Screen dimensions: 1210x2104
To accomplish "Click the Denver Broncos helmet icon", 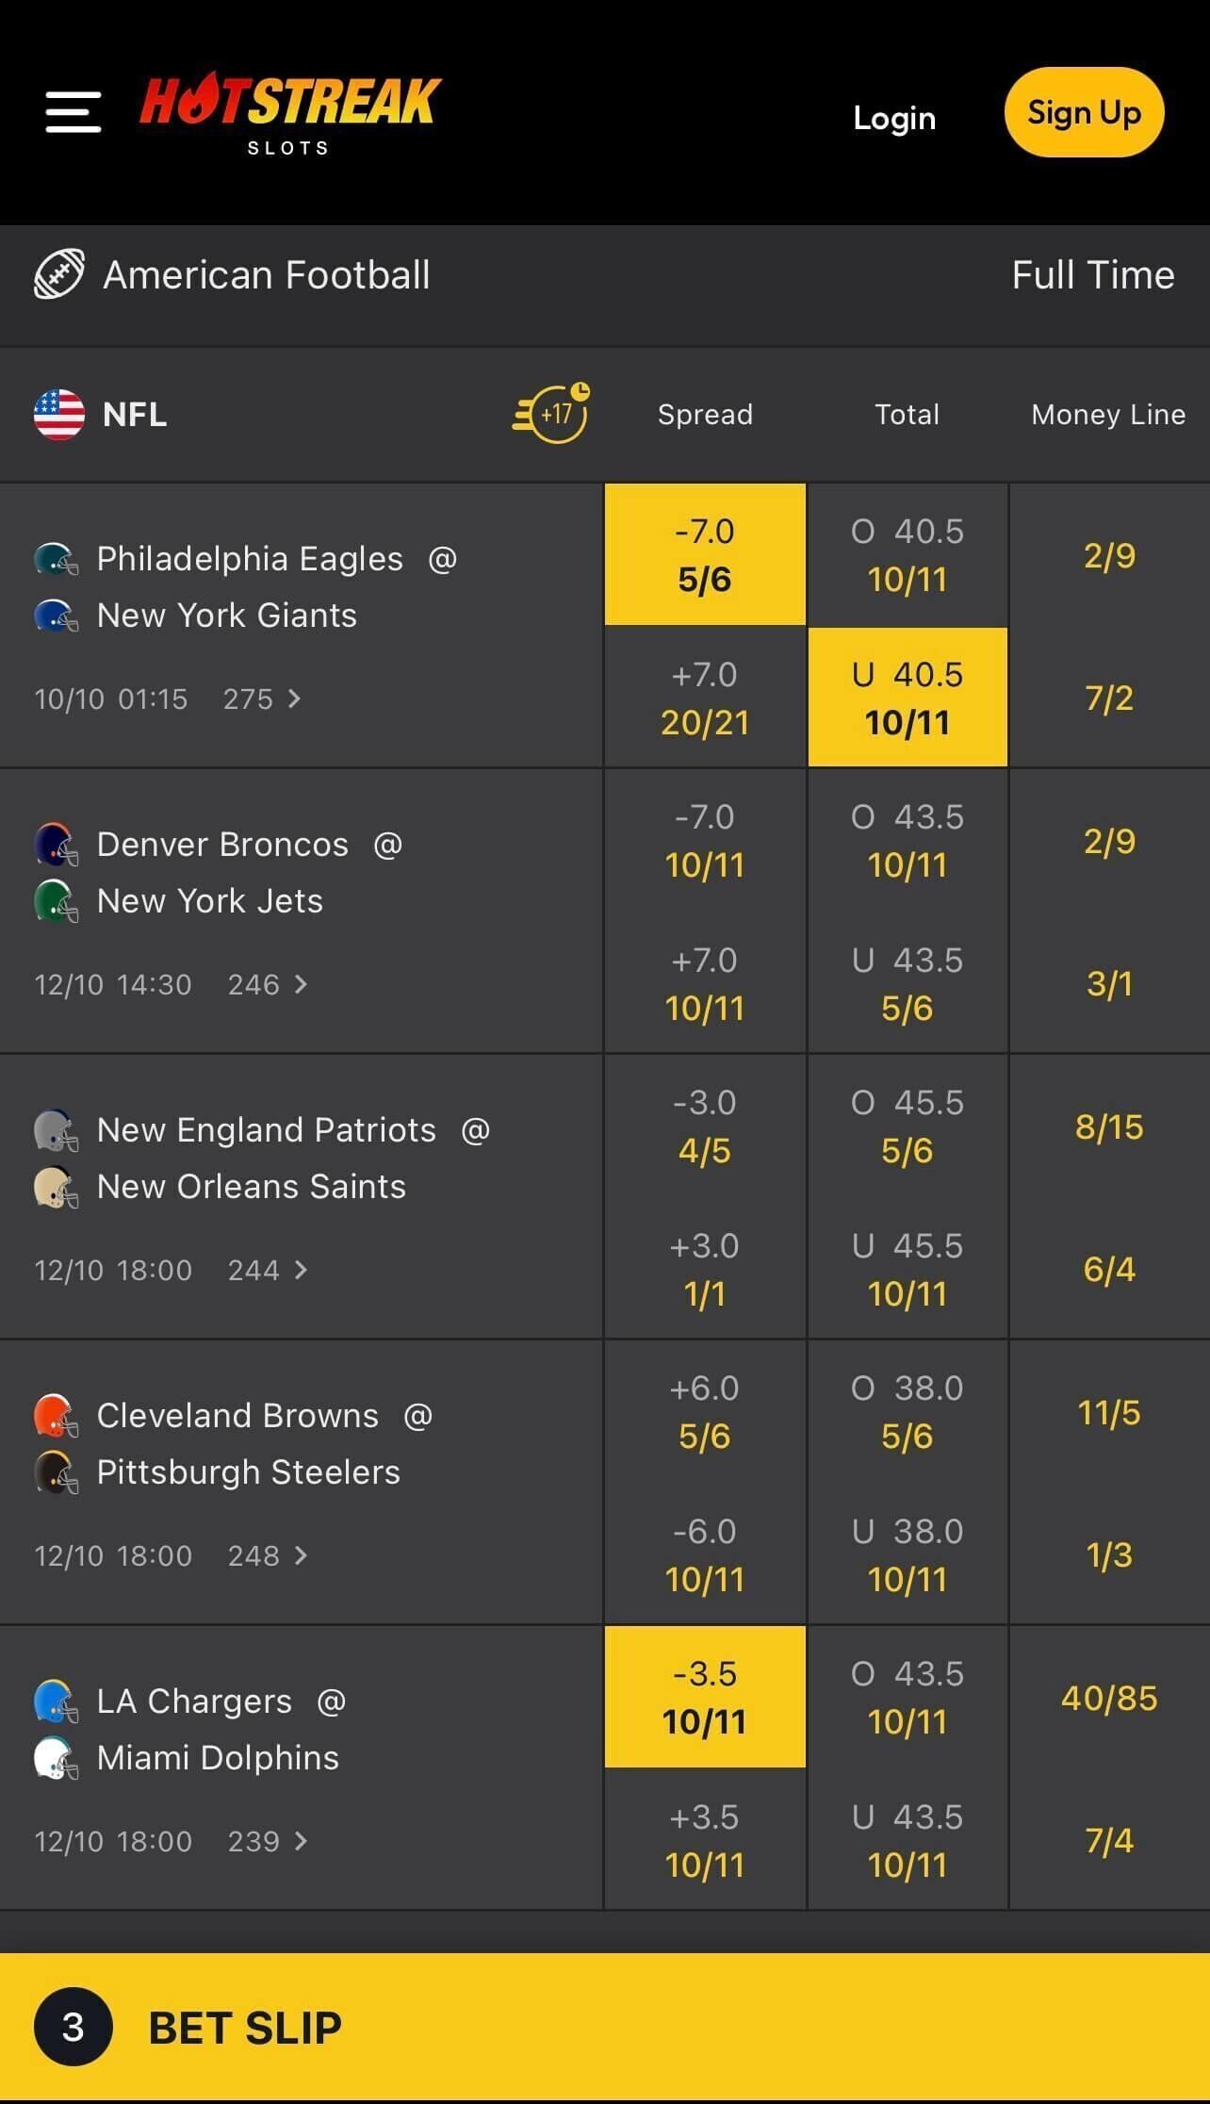I will click(x=57, y=845).
